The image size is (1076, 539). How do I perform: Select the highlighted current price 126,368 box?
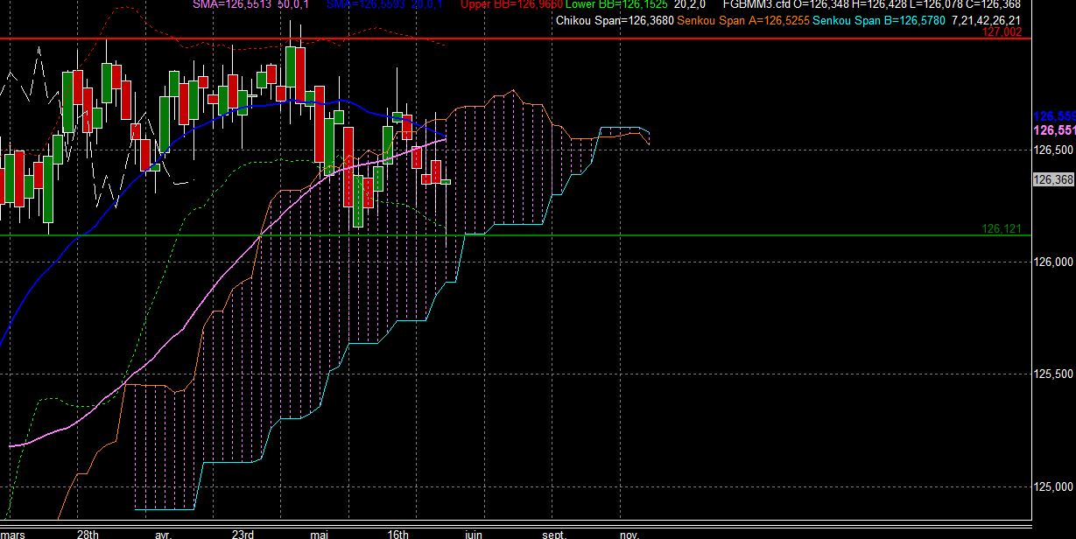pyautogui.click(x=1054, y=179)
